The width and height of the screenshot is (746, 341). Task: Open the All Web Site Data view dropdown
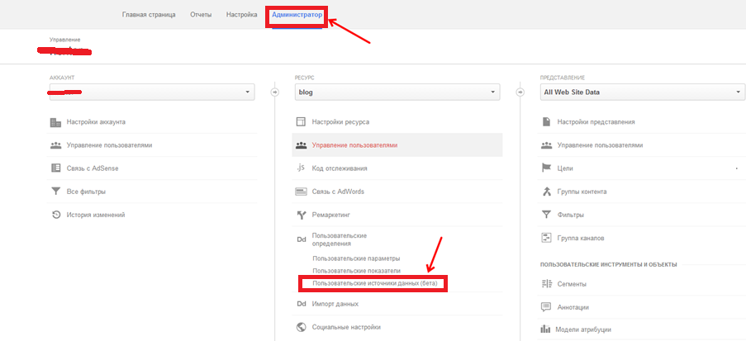(x=643, y=92)
